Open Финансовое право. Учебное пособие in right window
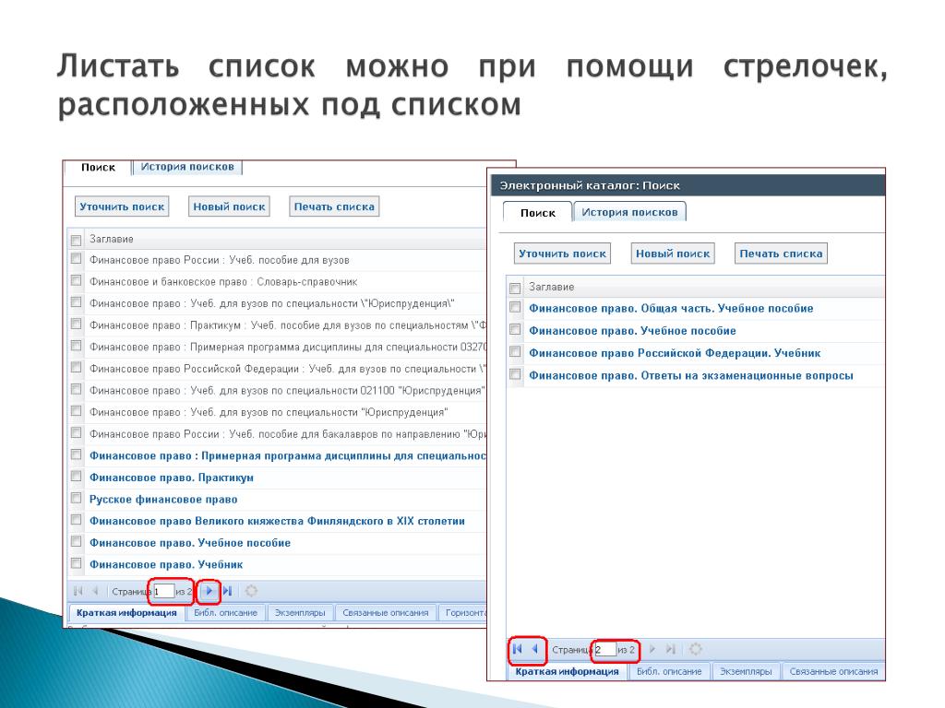The width and height of the screenshot is (945, 708). click(x=632, y=331)
